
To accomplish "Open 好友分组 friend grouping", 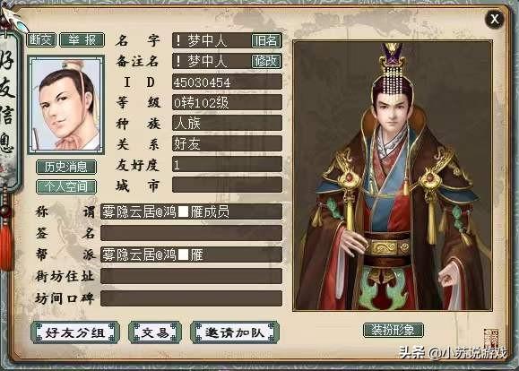I will (x=75, y=332).
